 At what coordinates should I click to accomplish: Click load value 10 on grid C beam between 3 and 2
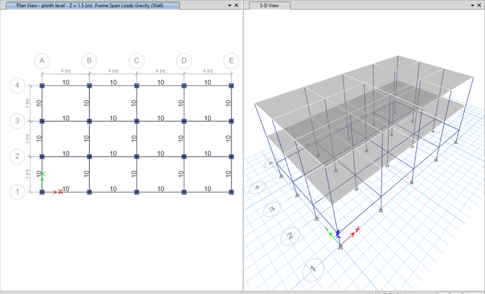pyautogui.click(x=133, y=138)
